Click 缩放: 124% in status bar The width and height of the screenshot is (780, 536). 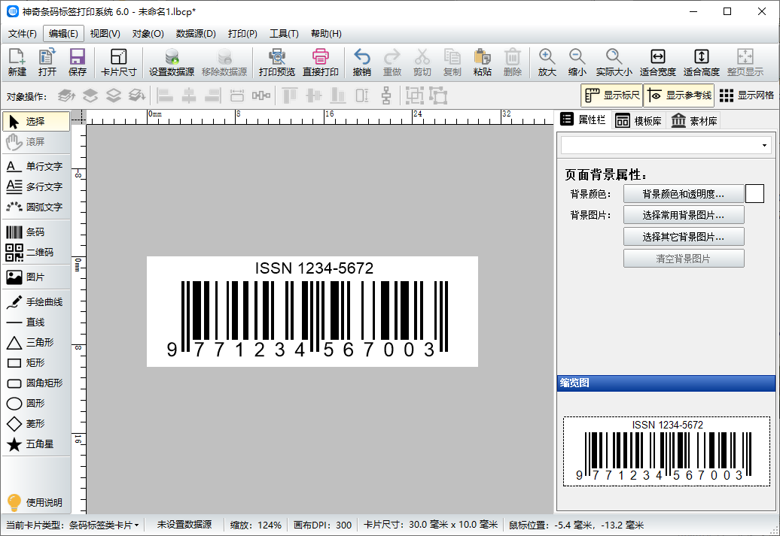[256, 525]
